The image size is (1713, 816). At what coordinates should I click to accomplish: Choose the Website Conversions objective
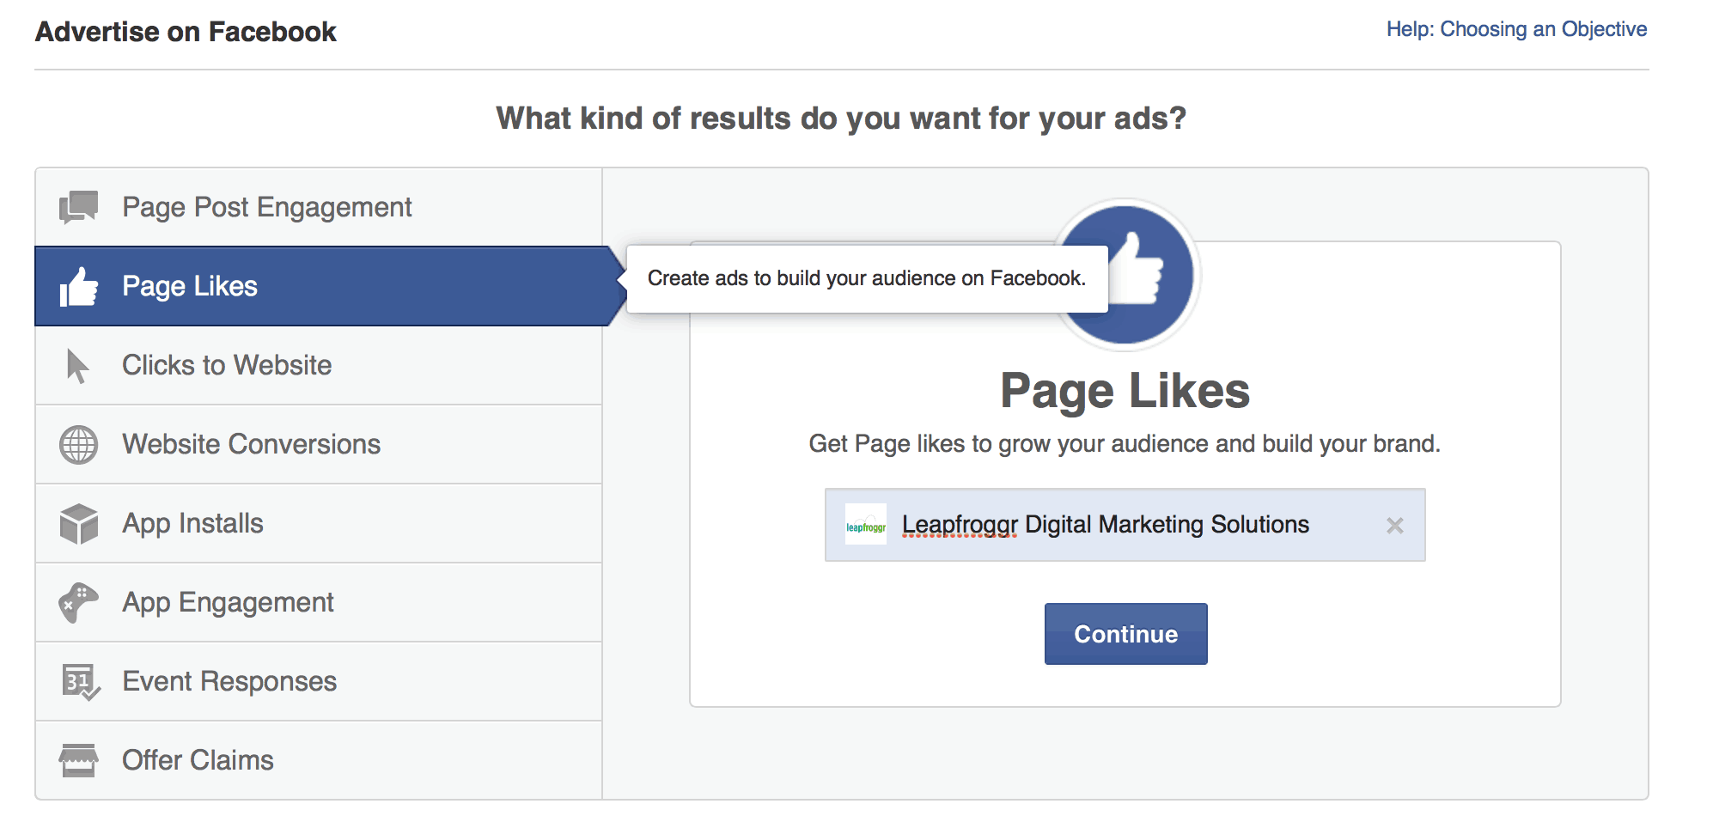(x=319, y=444)
